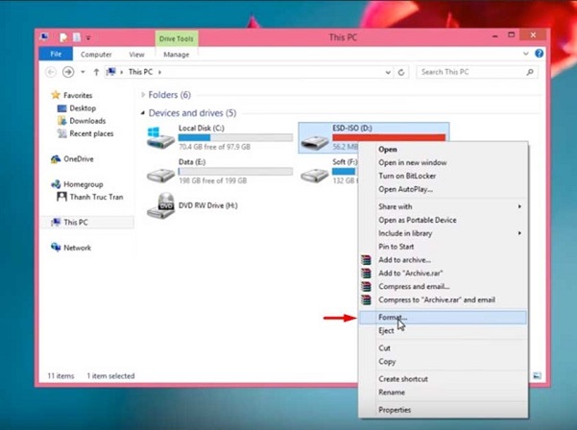Screen dimensions: 577x430
Task: Open the Include in library submenu arrow
Action: point(519,233)
